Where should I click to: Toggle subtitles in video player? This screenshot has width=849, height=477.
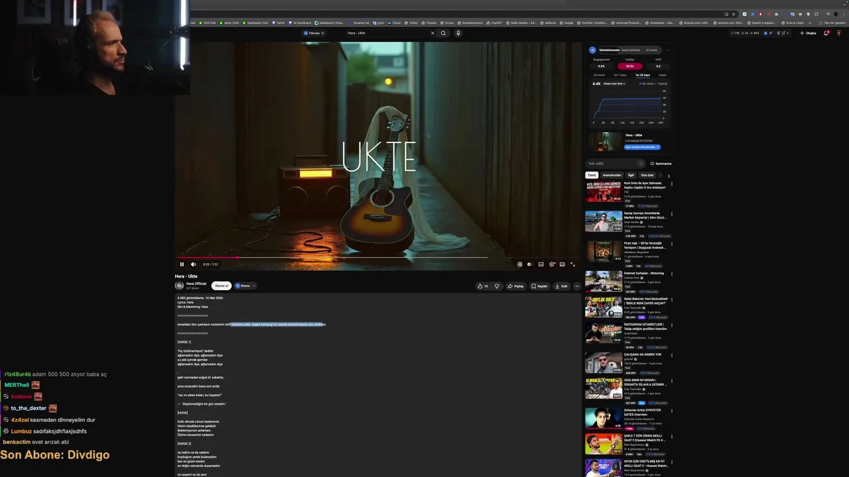point(541,264)
